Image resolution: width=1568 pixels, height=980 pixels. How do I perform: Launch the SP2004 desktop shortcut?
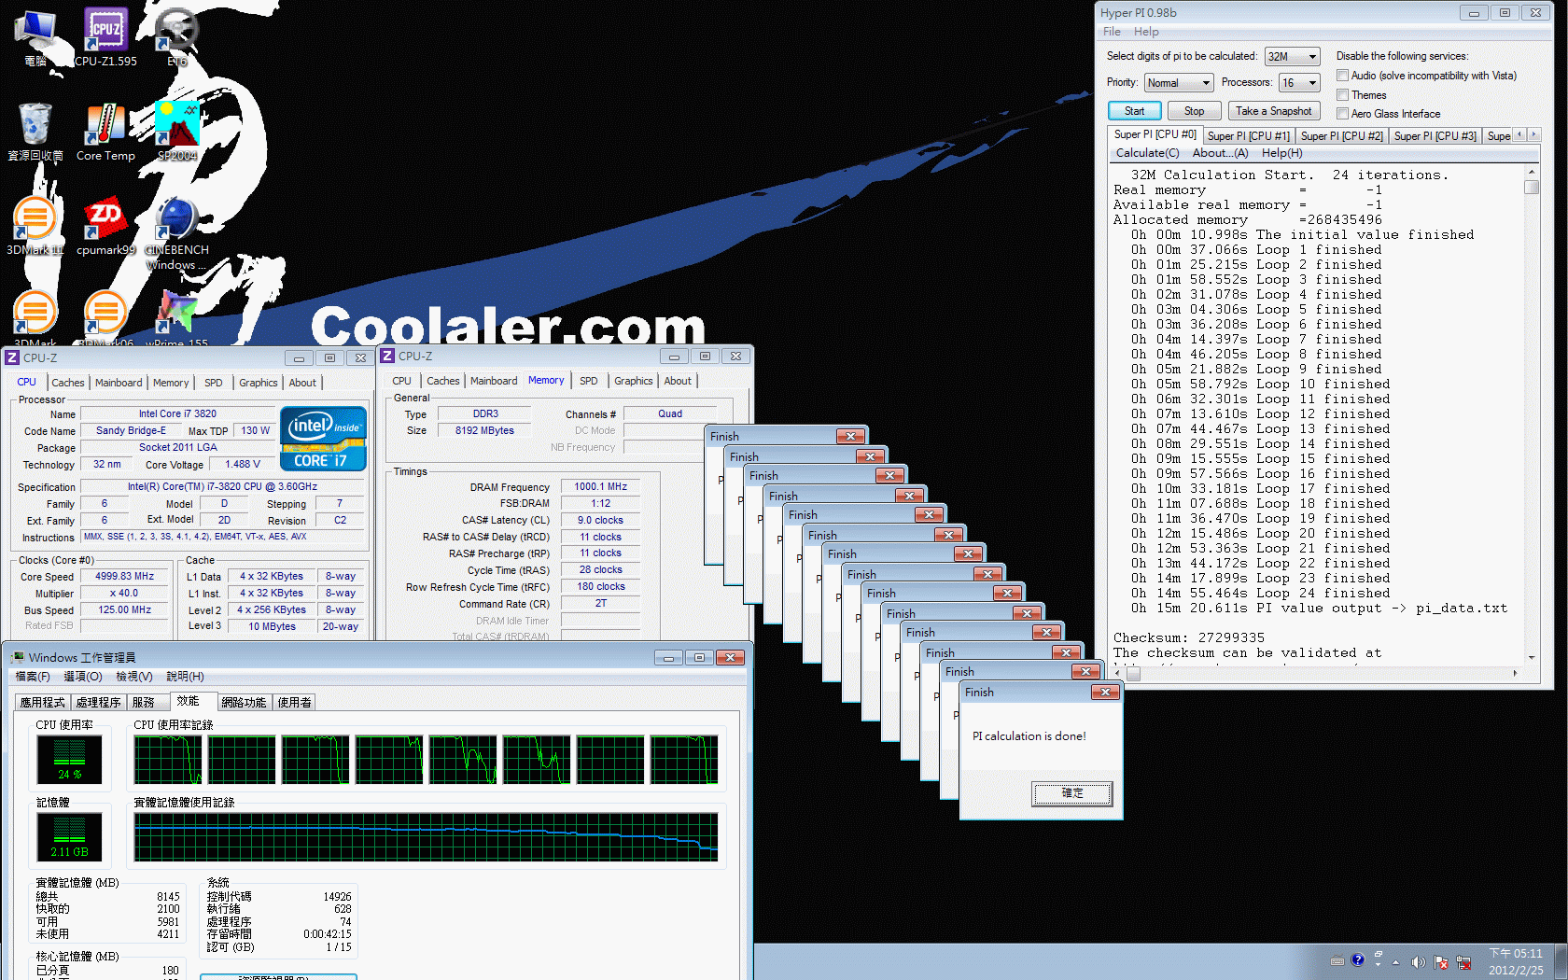(177, 132)
